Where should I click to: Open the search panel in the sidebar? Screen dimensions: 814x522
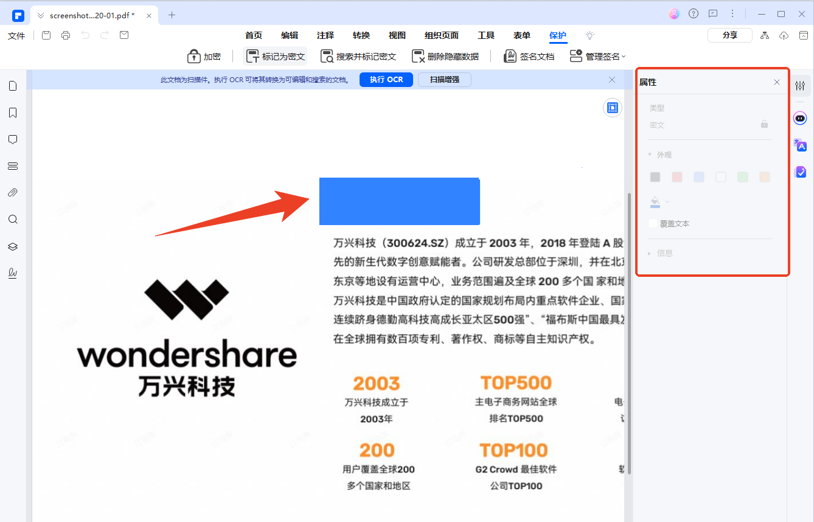coord(12,219)
